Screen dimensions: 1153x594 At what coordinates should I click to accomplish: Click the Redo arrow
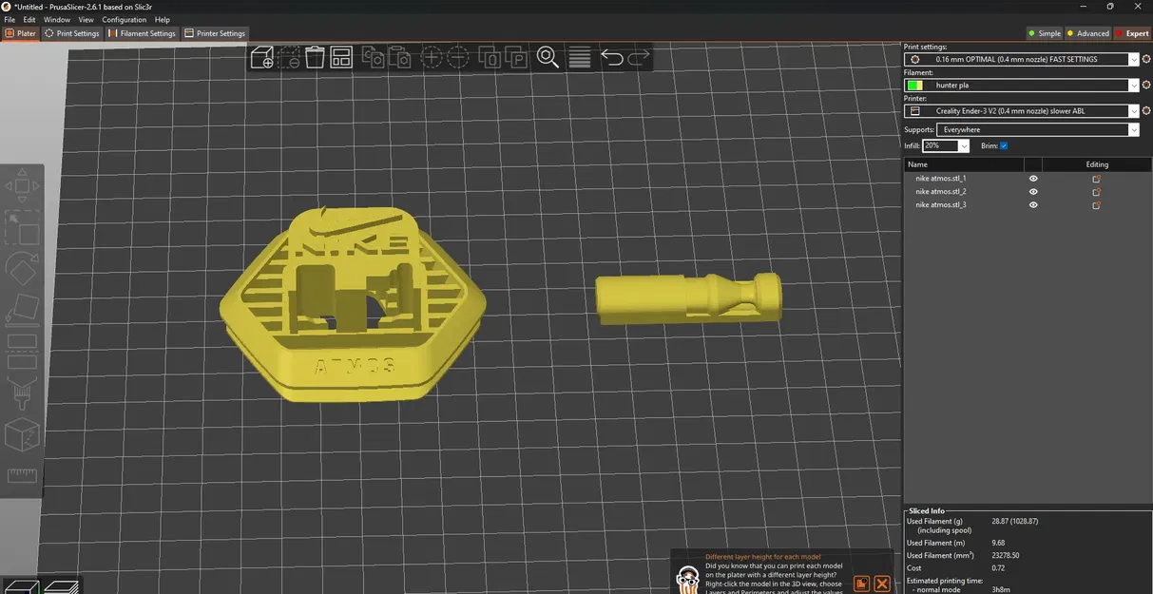(639, 58)
